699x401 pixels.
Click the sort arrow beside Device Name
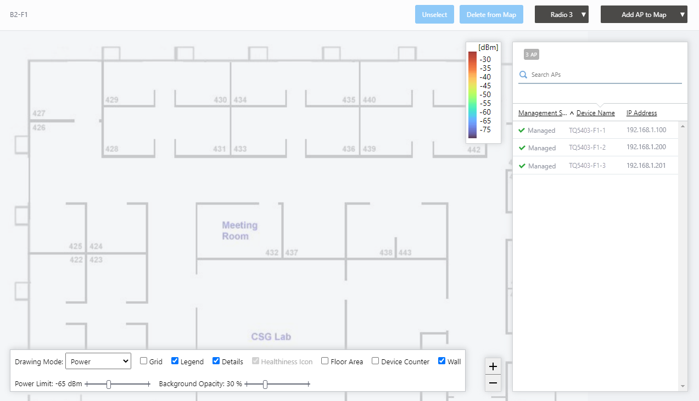[572, 113]
